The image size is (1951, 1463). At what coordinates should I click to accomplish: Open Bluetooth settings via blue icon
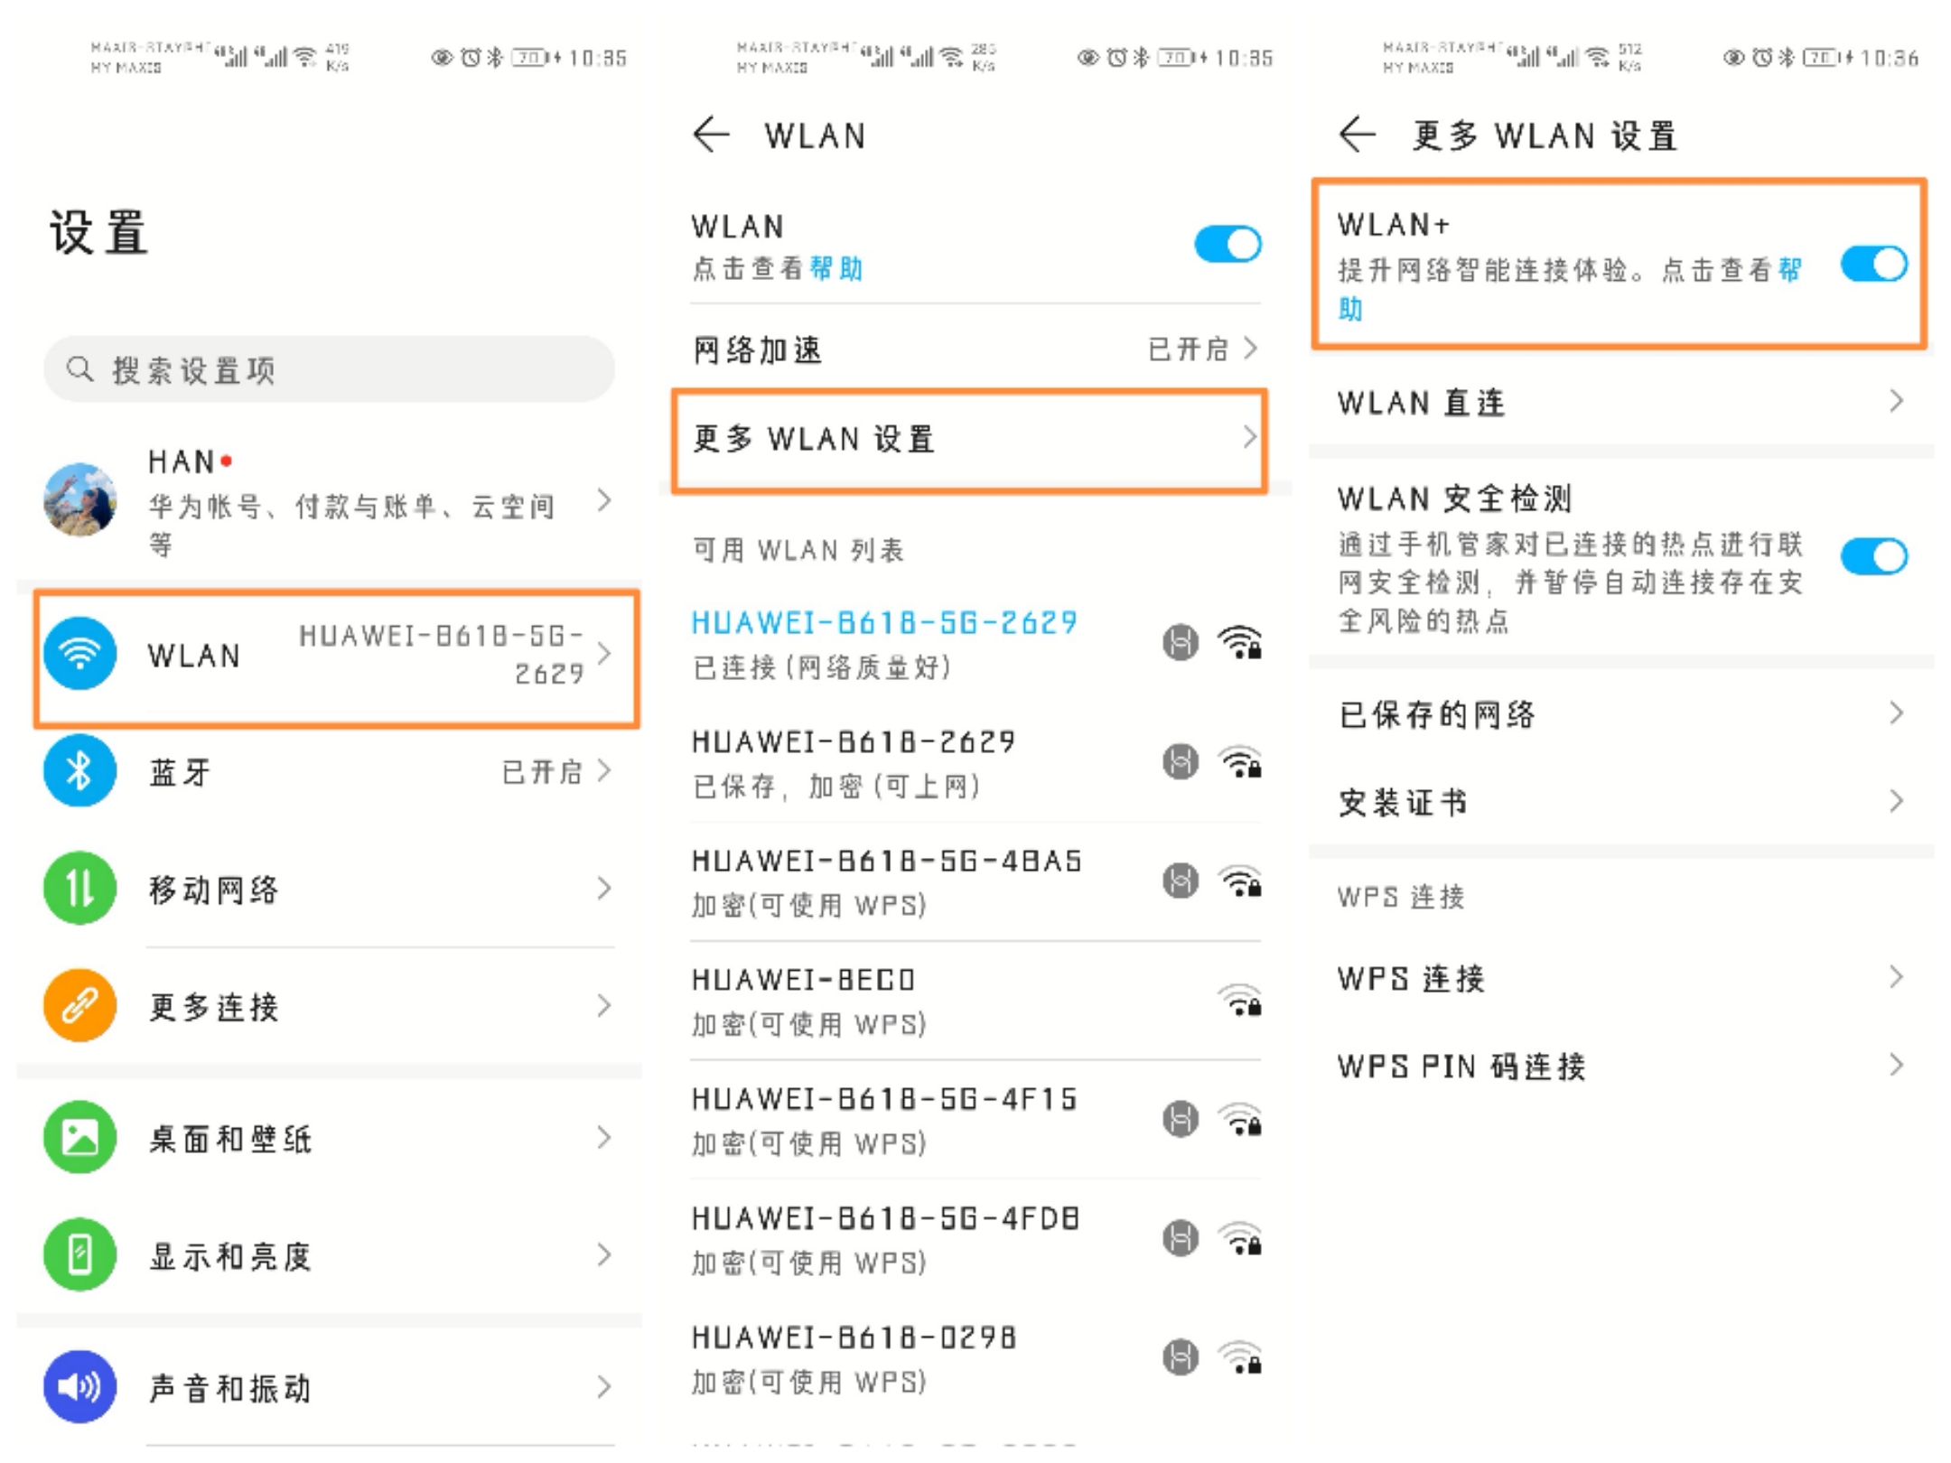pos(79,770)
